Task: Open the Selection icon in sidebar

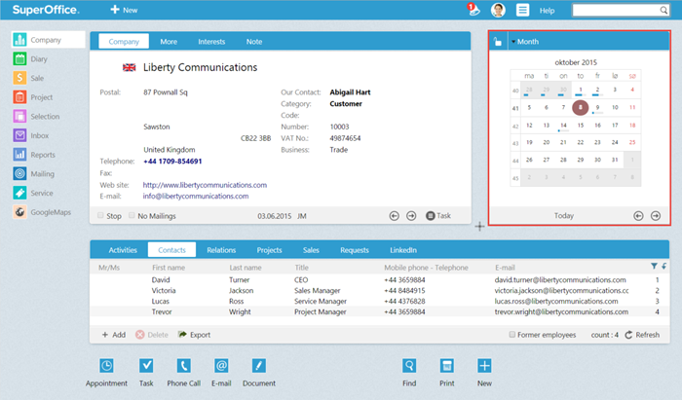Action: point(19,116)
